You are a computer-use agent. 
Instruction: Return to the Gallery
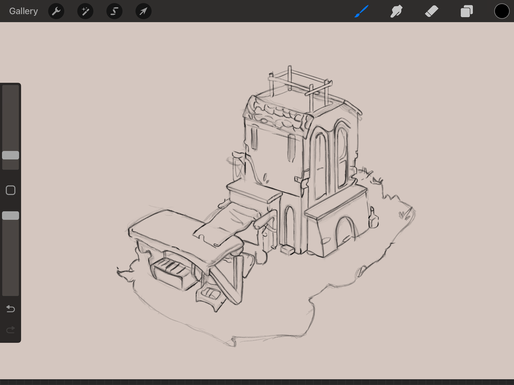[x=23, y=11]
